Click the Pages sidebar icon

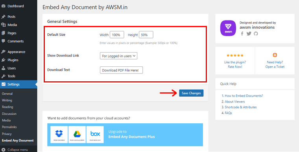[3, 33]
